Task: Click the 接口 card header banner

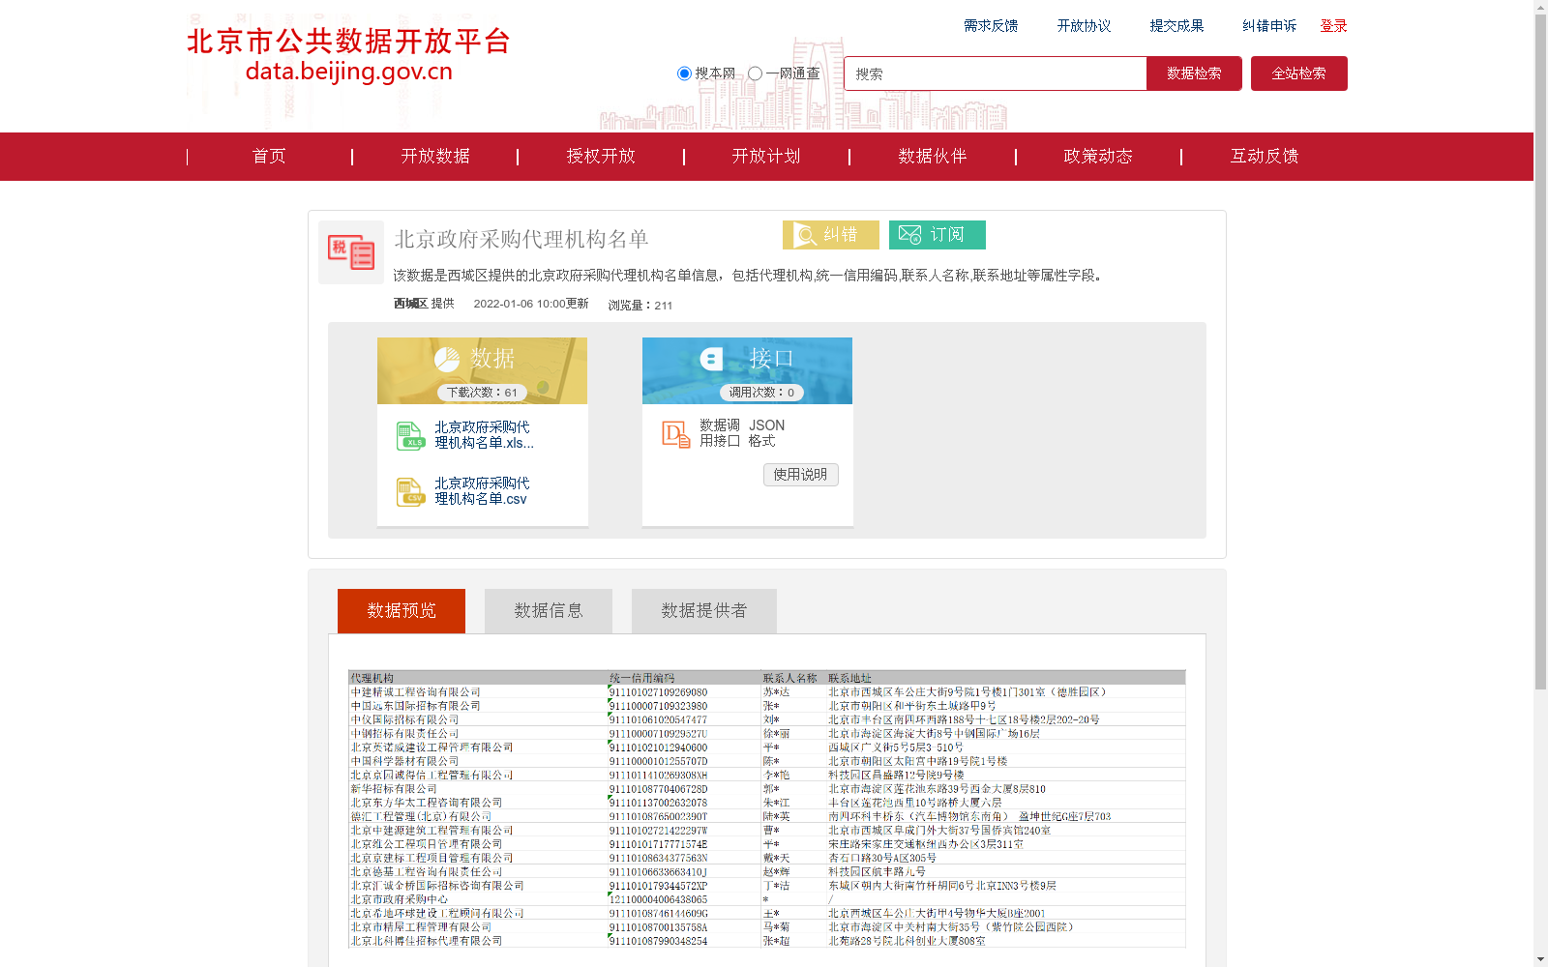Action: click(x=747, y=370)
